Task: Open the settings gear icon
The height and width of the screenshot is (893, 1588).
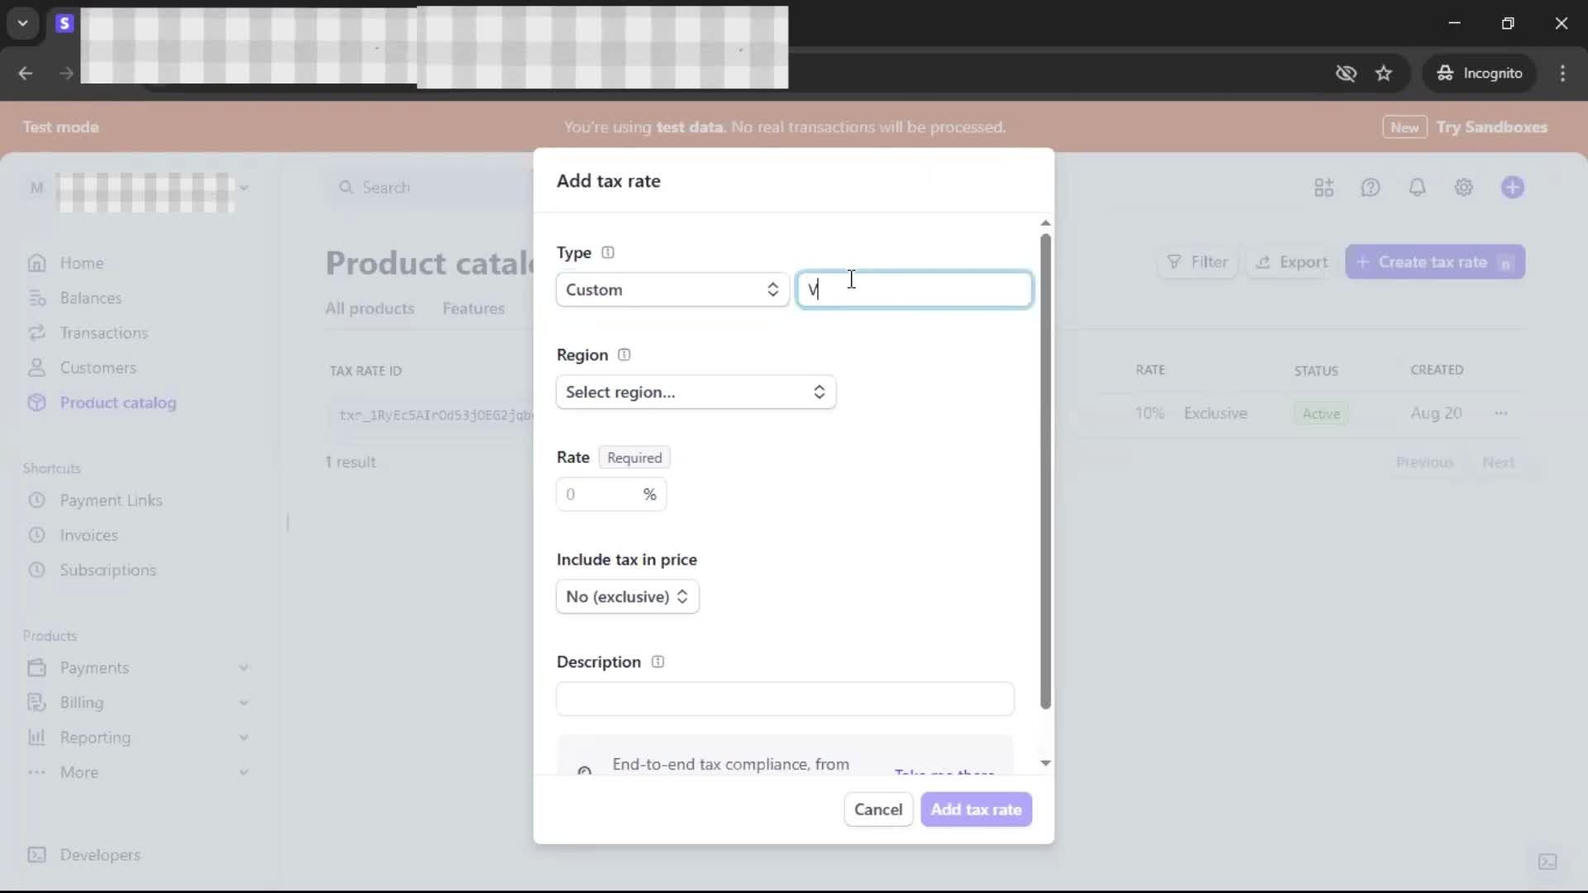Action: tap(1463, 188)
